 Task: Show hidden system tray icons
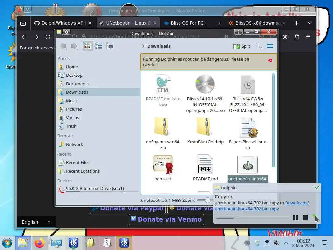click(x=286, y=243)
